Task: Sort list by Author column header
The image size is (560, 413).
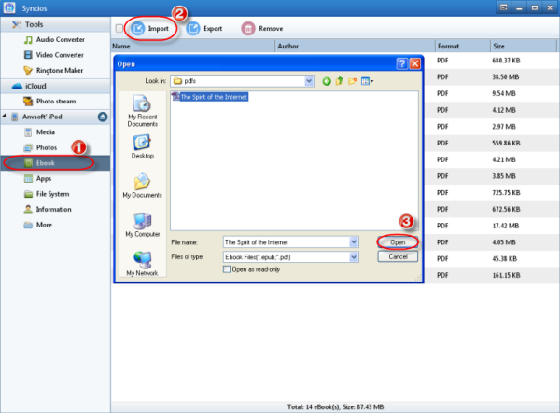Action: [x=355, y=46]
